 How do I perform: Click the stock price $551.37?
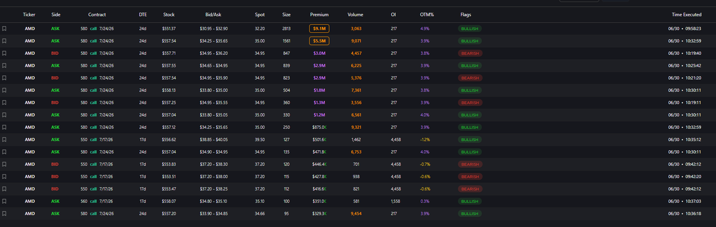169,28
